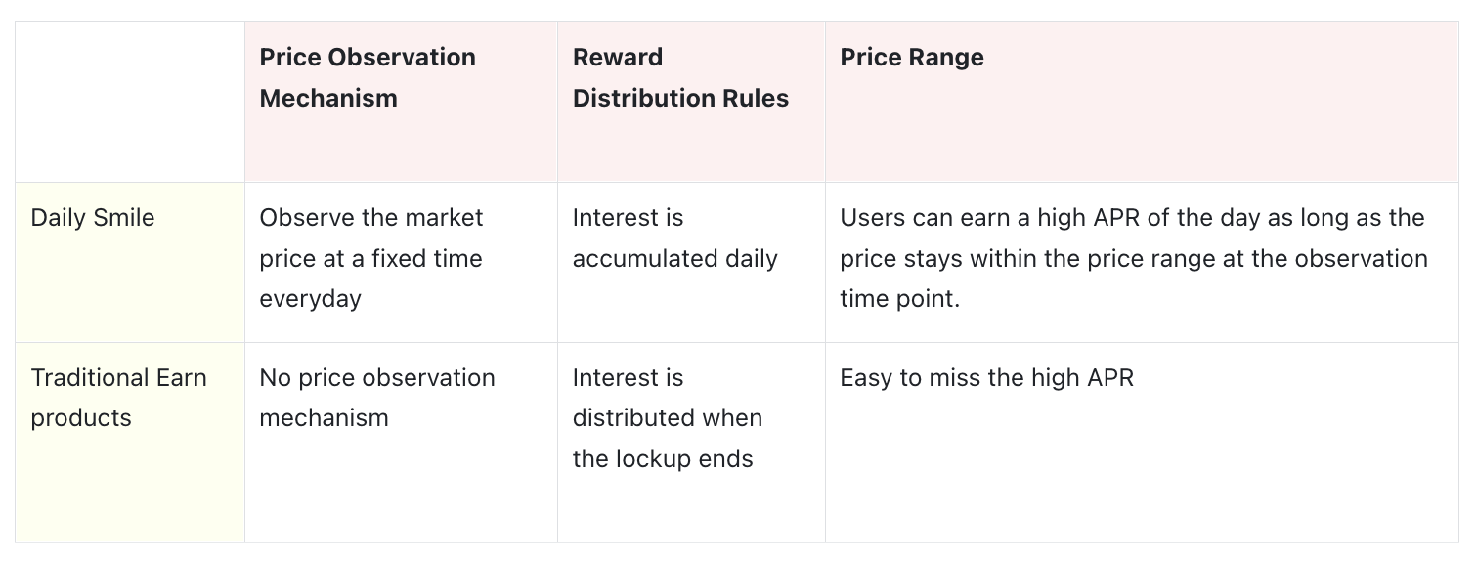Click the text "time point." in the table
Image resolution: width=1476 pixels, height=561 pixels.
[x=899, y=299]
